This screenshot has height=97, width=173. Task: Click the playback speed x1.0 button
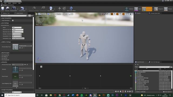pyautogui.click(x=71, y=14)
